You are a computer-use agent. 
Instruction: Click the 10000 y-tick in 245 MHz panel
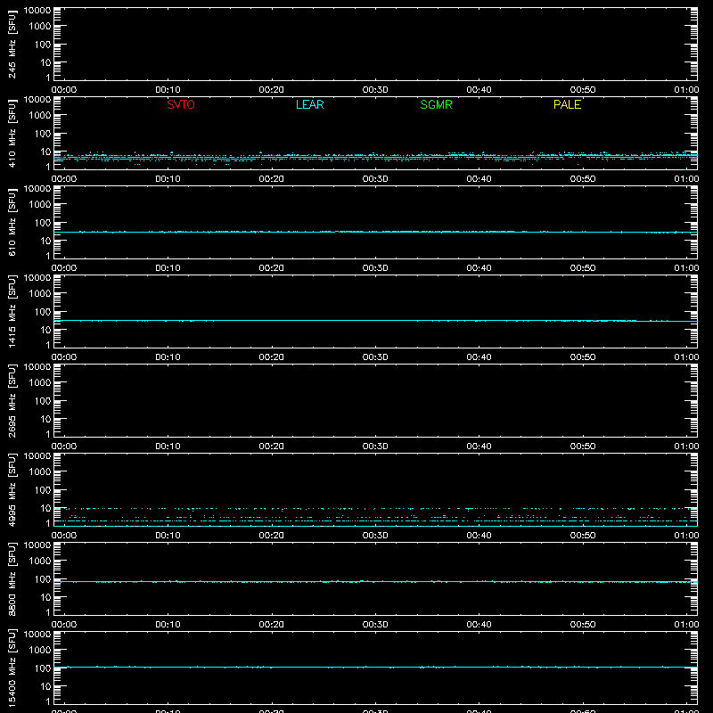point(37,11)
